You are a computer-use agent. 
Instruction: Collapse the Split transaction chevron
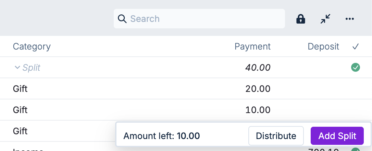pyautogui.click(x=17, y=68)
